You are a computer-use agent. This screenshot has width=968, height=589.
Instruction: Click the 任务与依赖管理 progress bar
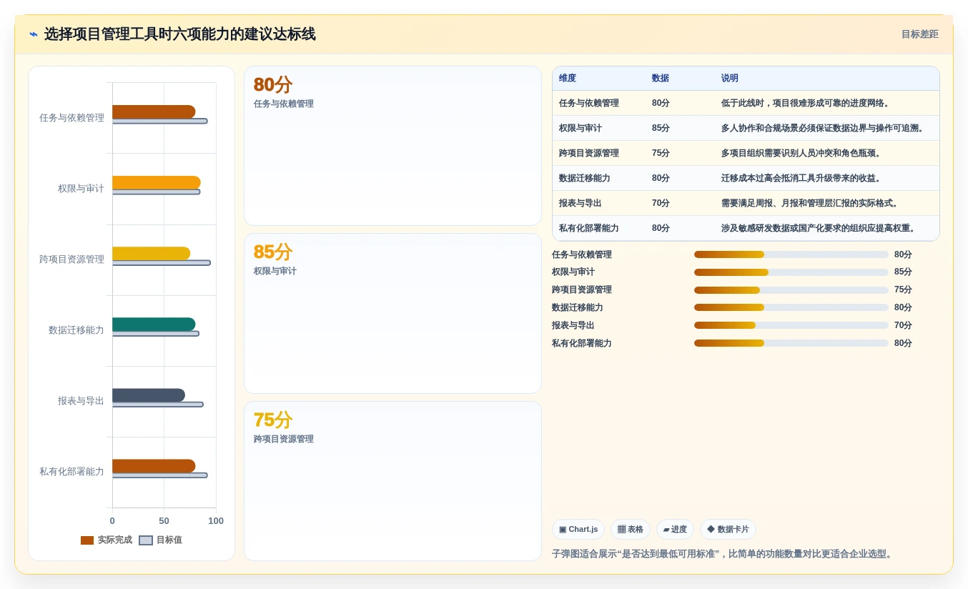pyautogui.click(x=791, y=254)
